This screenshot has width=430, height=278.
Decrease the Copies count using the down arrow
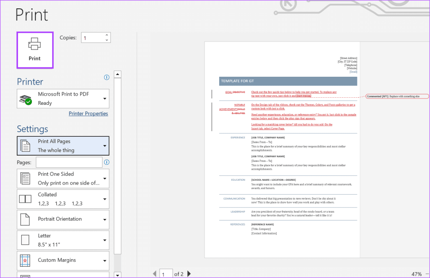point(107,40)
